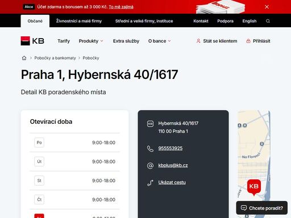Click the St day badge
This screenshot has width=291, height=218.
pyautogui.click(x=39, y=181)
